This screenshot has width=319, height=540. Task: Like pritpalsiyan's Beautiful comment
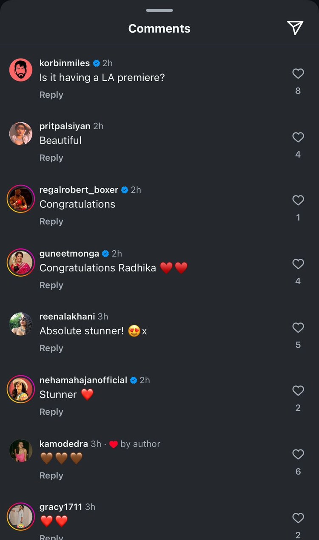click(x=298, y=137)
